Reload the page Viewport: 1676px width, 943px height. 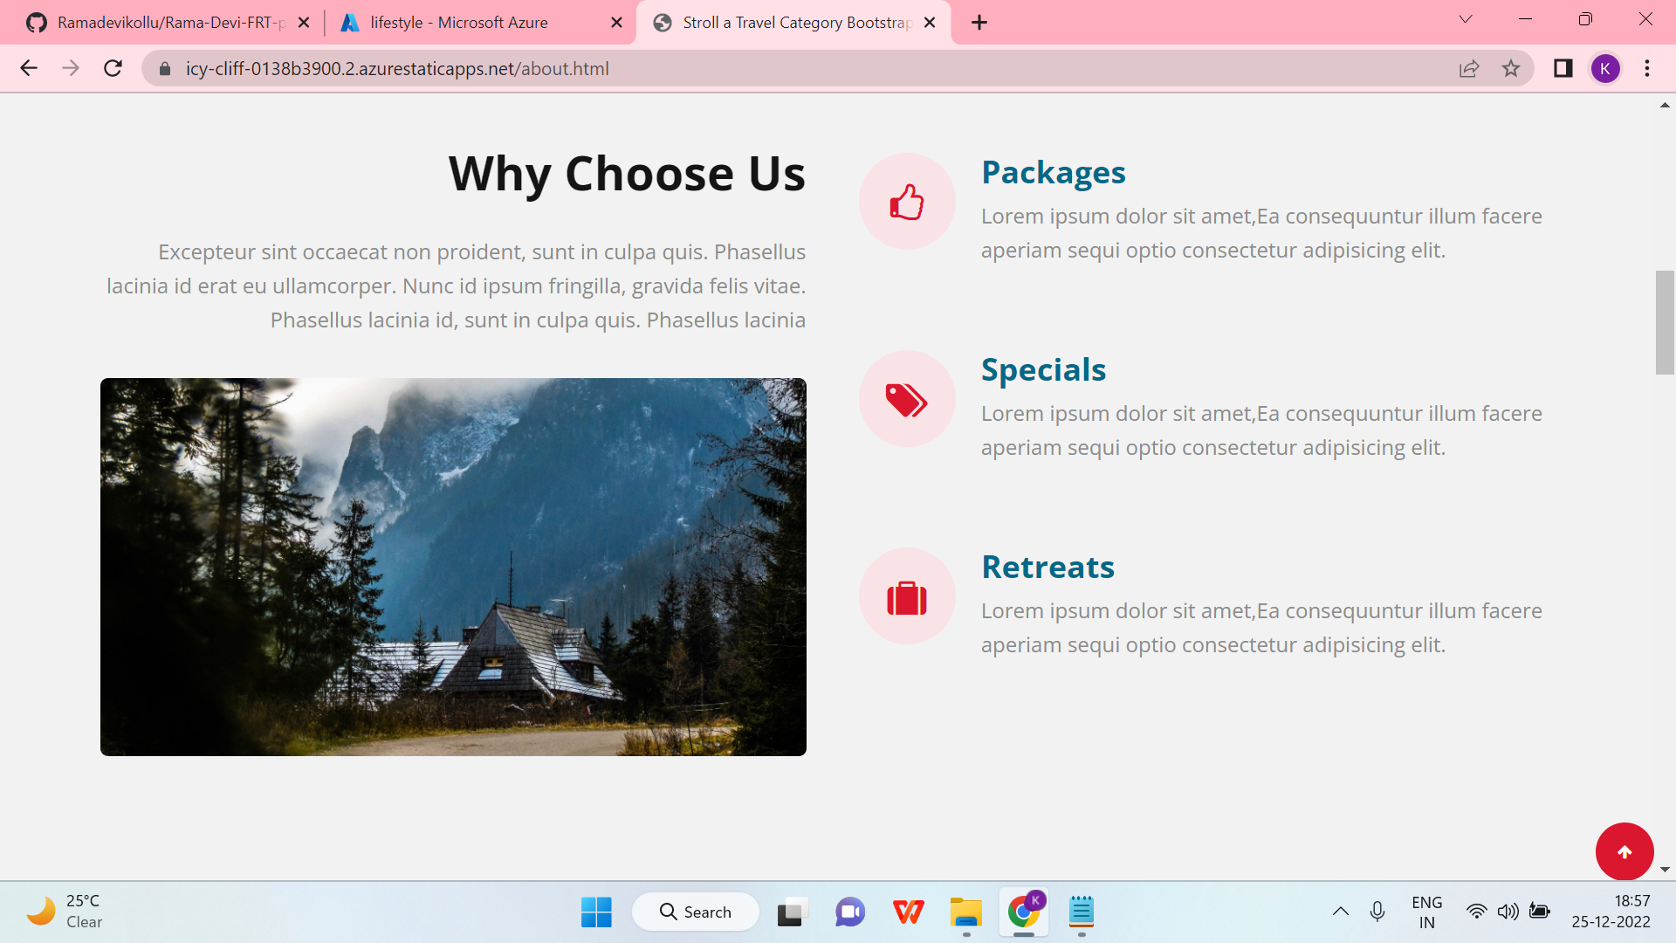[113, 68]
